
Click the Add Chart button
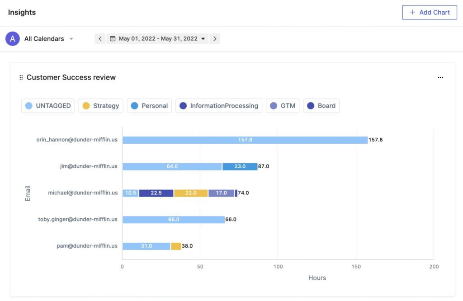point(429,12)
